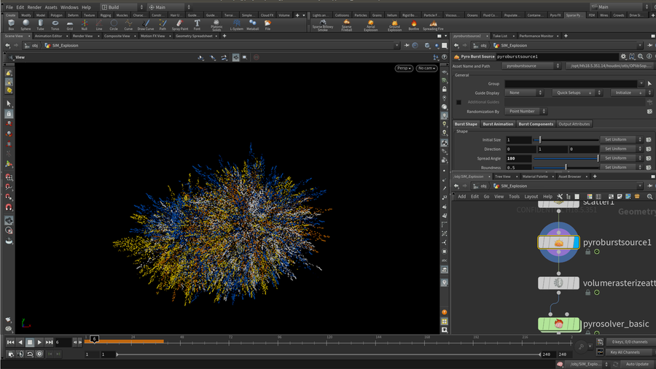Select the Circle shelf tool
The height and width of the screenshot is (369, 656).
coord(114,25)
